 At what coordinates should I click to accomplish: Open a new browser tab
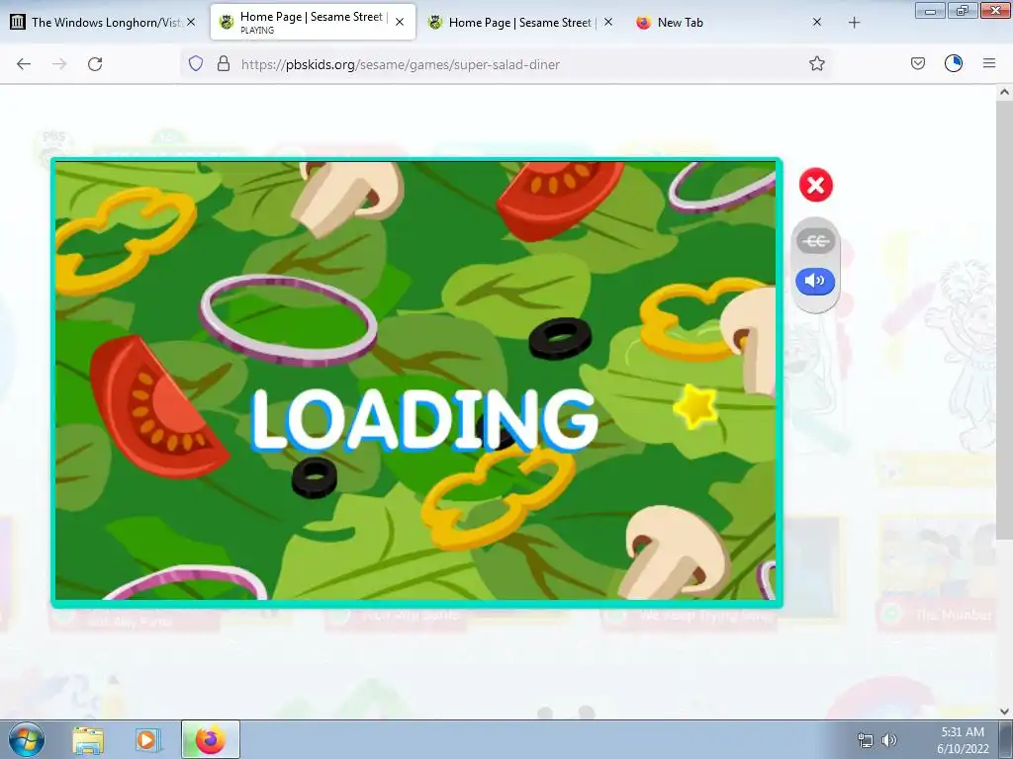(854, 23)
